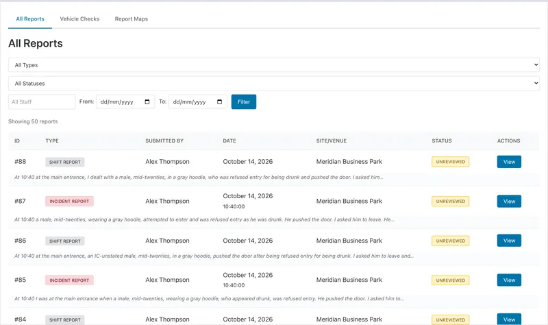The width and height of the screenshot is (548, 325).
Task: Click the ID column header
Action: (17, 141)
